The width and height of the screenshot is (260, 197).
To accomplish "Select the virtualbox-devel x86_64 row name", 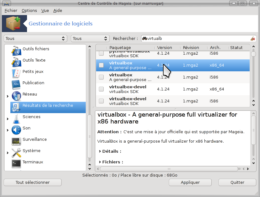I will click(x=128, y=87).
